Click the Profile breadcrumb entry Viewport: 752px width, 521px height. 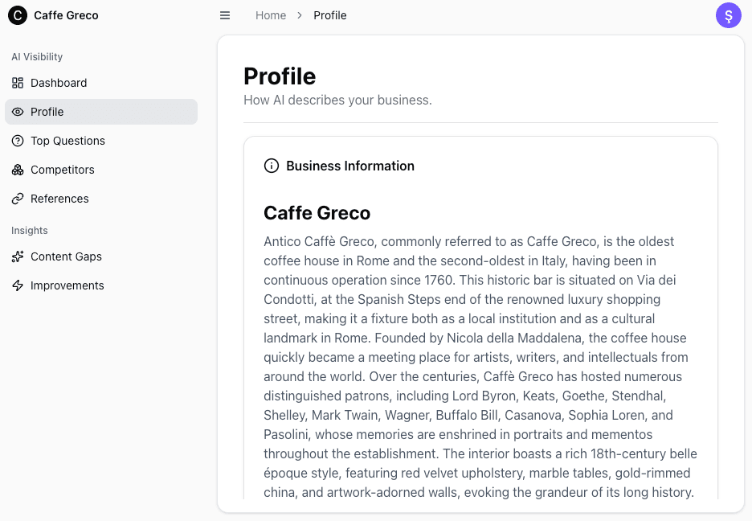pos(330,15)
